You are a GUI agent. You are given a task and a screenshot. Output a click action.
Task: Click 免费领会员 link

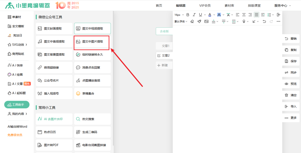15,135
